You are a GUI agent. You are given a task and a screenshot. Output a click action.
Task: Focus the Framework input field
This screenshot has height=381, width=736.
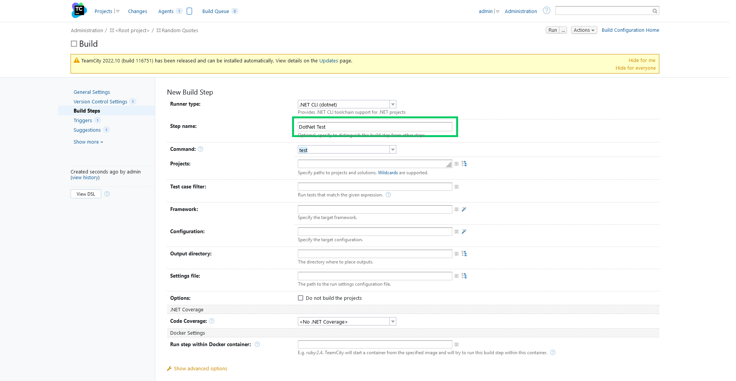click(375, 209)
